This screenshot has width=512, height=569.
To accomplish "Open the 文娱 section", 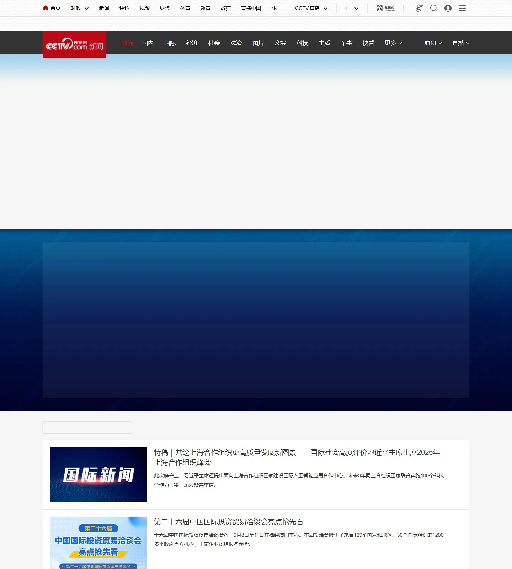I will click(280, 43).
